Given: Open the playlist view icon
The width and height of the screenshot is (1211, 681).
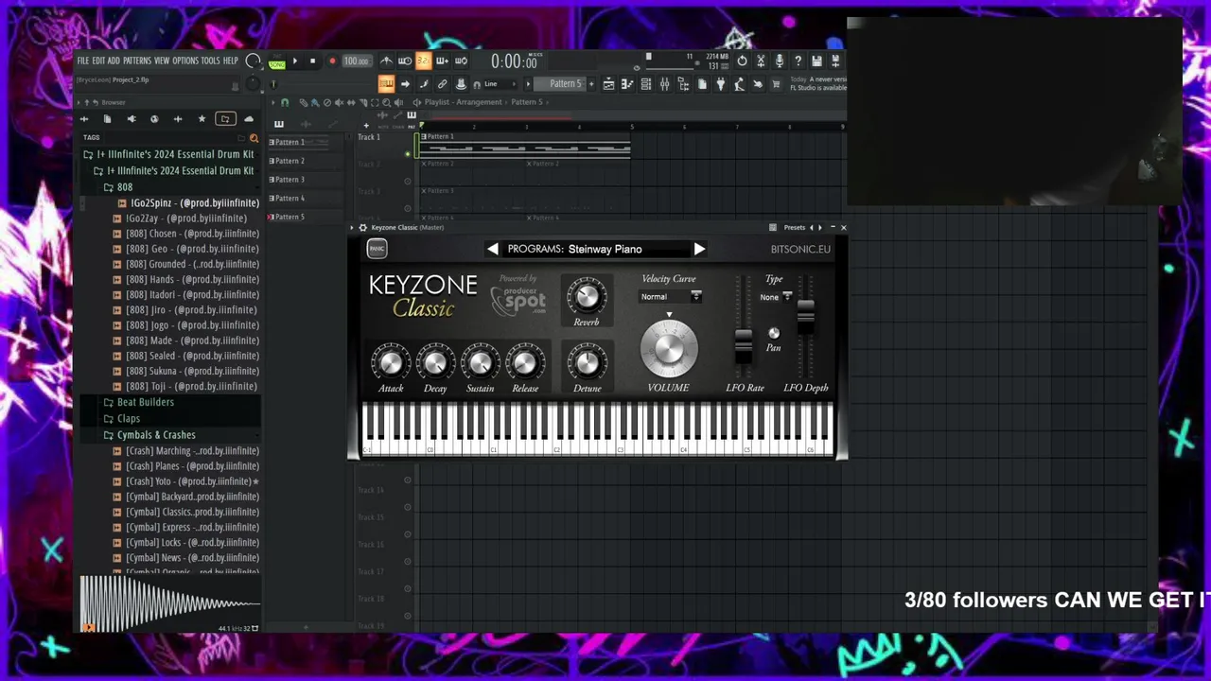Looking at the screenshot, I should coord(608,84).
